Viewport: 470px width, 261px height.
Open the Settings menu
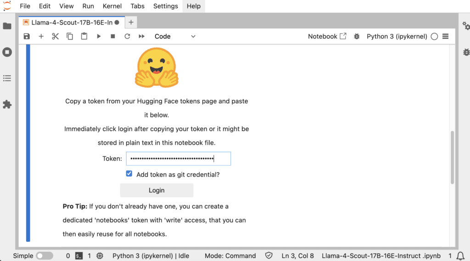click(x=165, y=6)
